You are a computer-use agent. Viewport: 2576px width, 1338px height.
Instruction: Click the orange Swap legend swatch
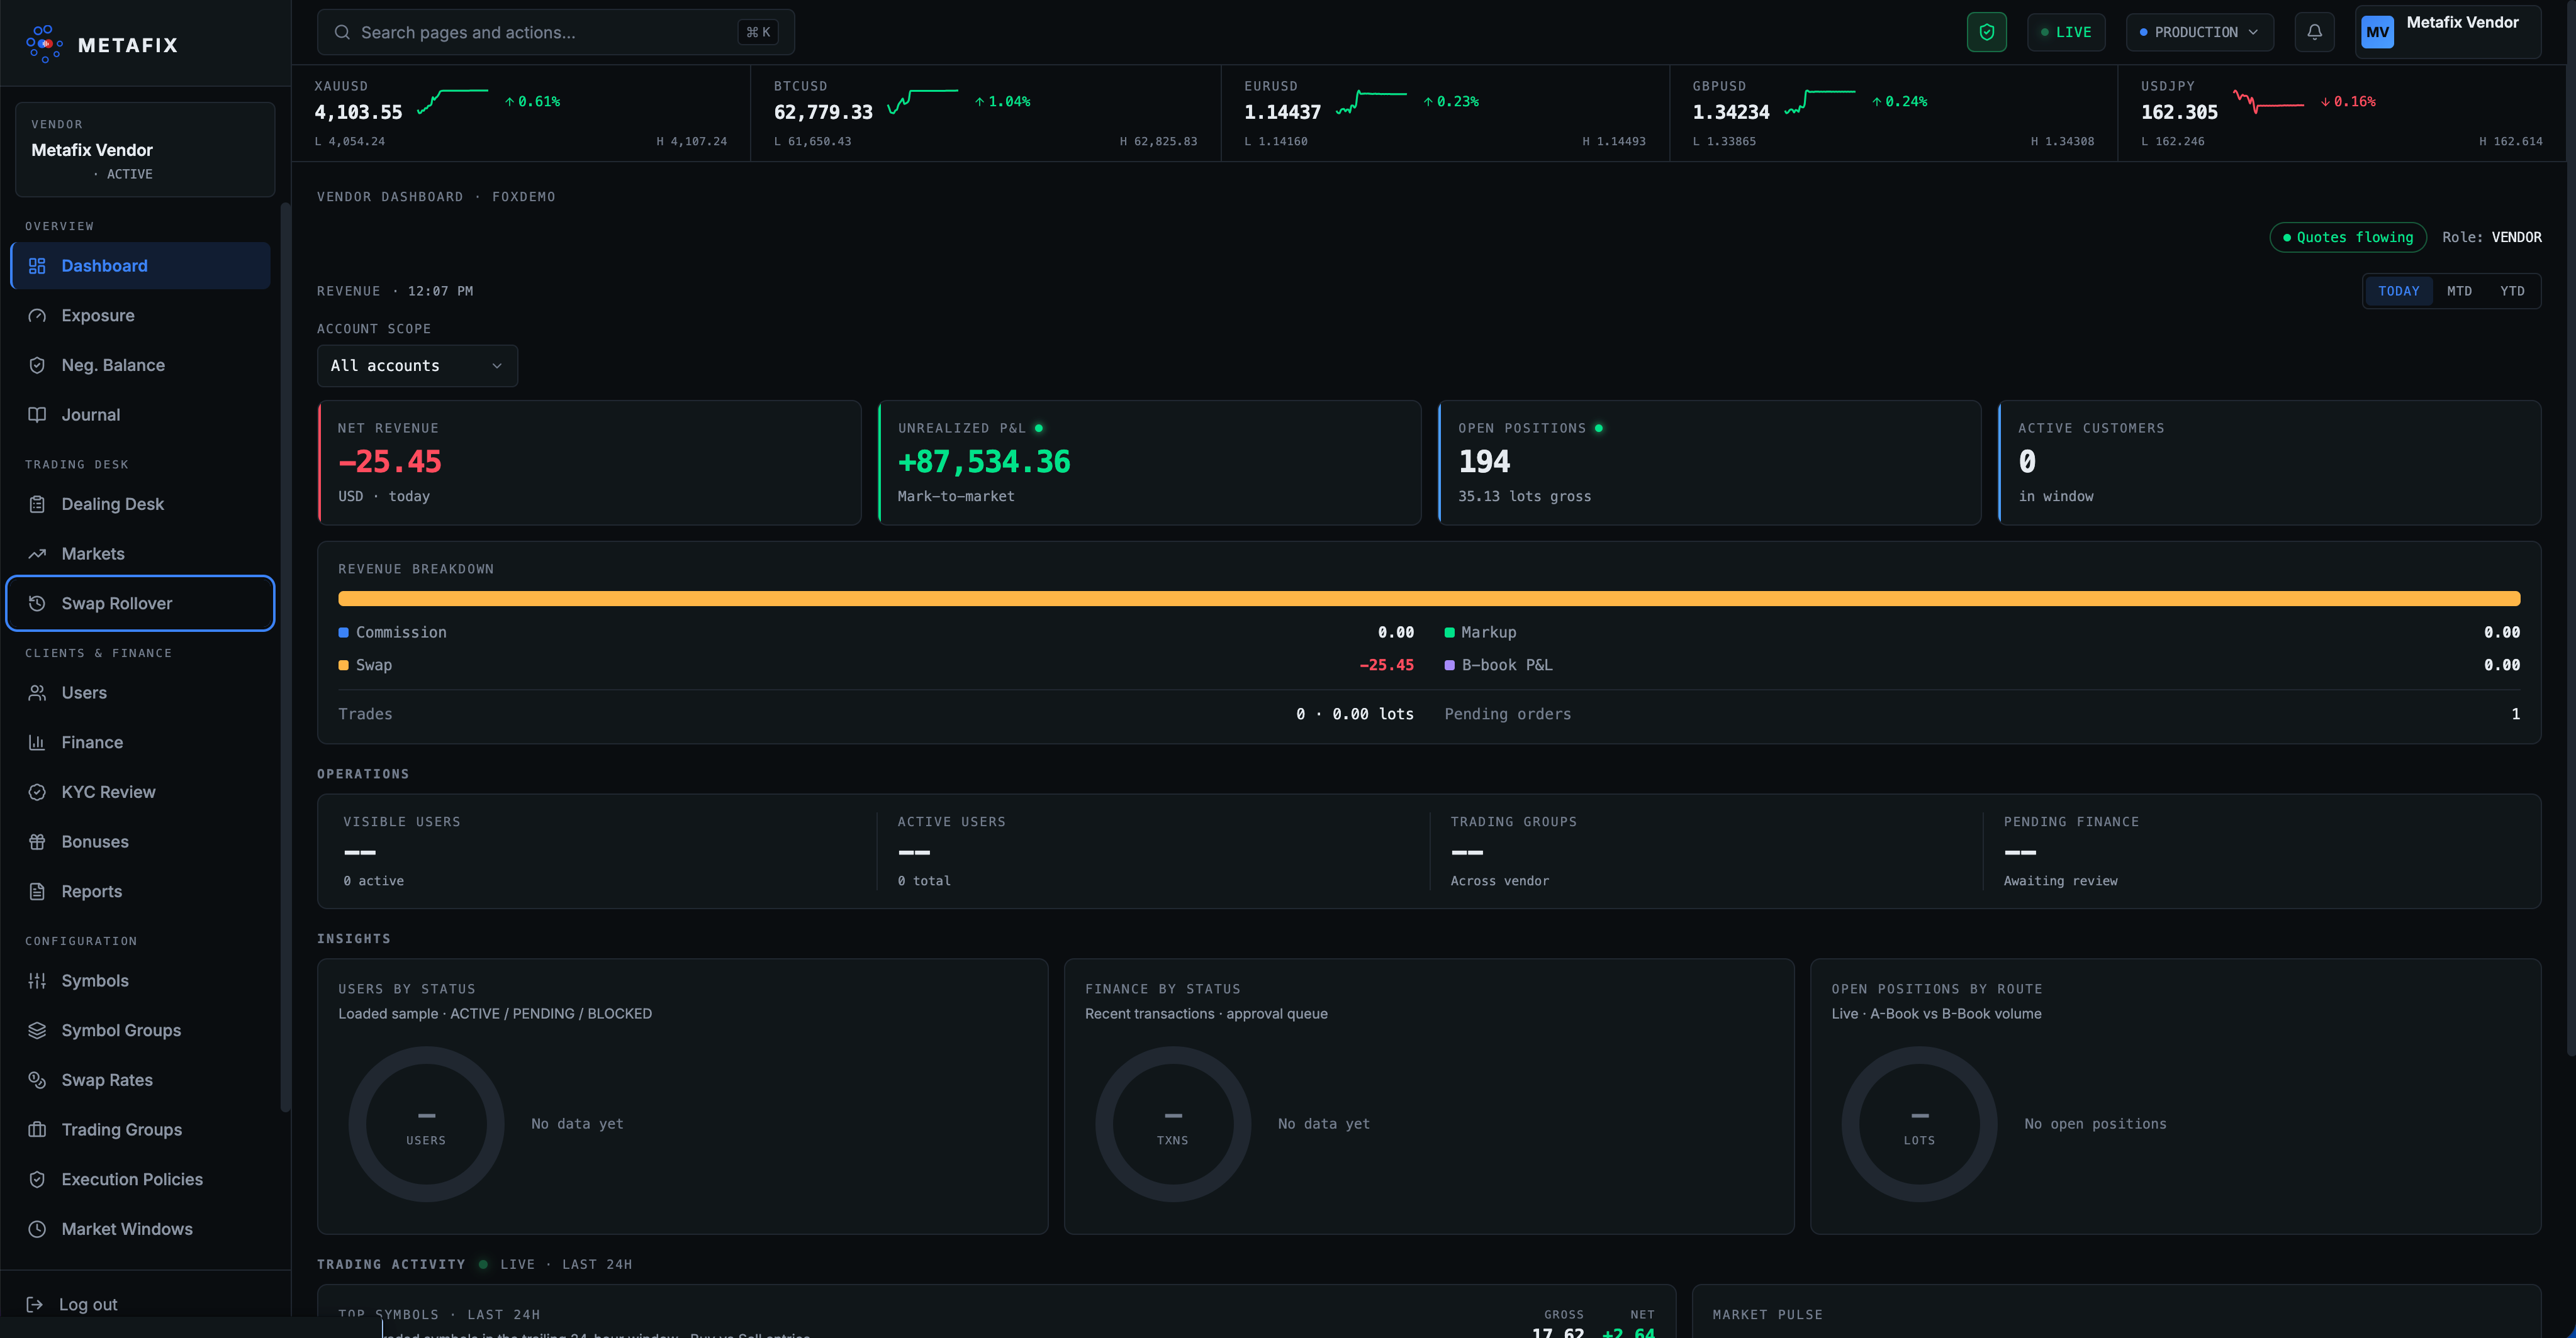click(343, 665)
